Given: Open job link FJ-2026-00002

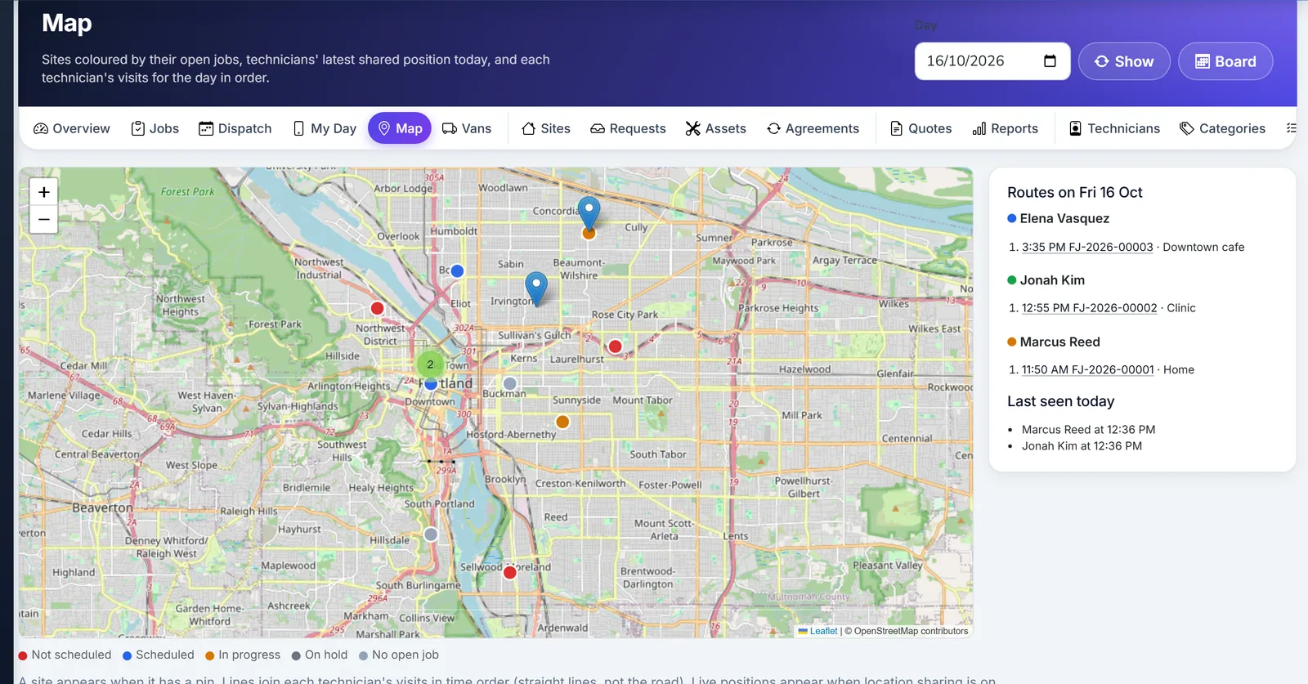Looking at the screenshot, I should 1089,308.
